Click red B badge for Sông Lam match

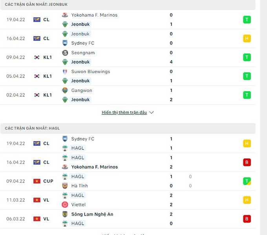pos(247,219)
